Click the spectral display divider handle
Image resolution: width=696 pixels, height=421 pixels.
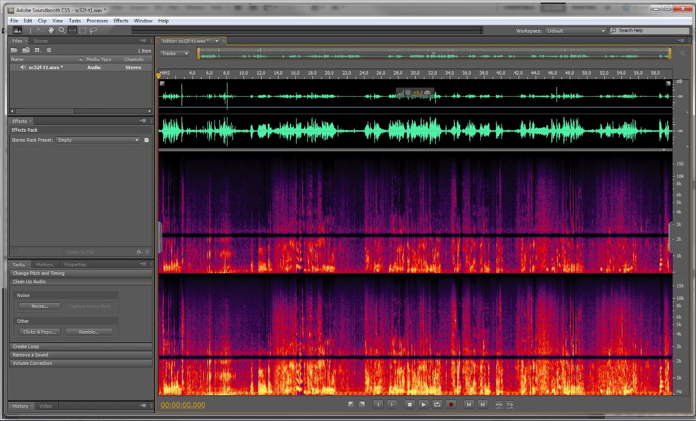(x=415, y=150)
